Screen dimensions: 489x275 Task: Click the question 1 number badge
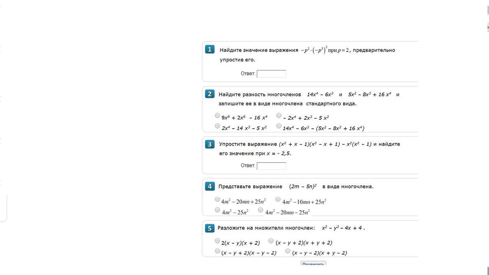tap(209, 50)
